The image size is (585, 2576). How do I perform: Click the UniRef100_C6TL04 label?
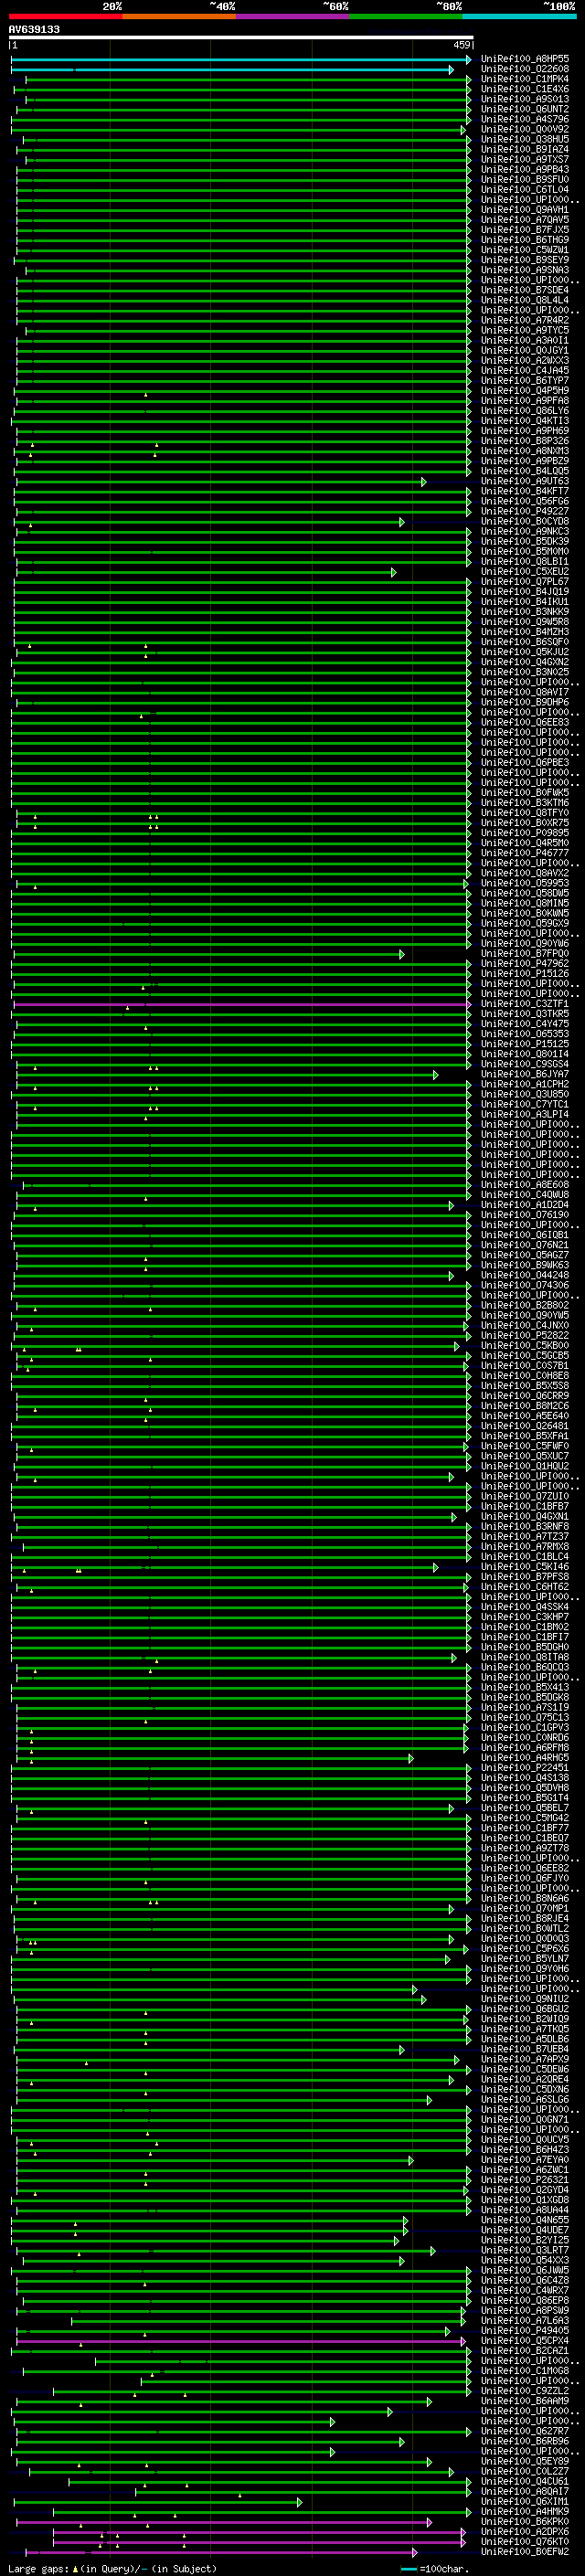tap(524, 189)
